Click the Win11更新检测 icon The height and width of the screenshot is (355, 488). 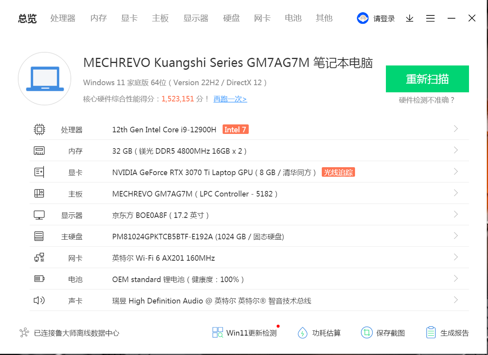pos(218,332)
